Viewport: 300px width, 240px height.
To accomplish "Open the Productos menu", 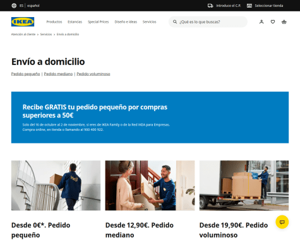I will pyautogui.click(x=54, y=21).
